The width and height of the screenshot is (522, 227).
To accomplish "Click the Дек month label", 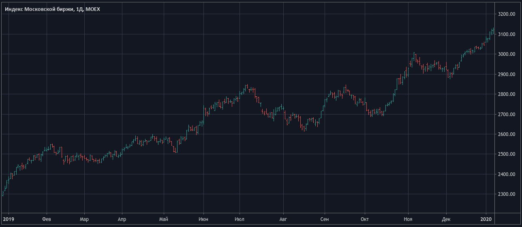I will [x=446, y=219].
